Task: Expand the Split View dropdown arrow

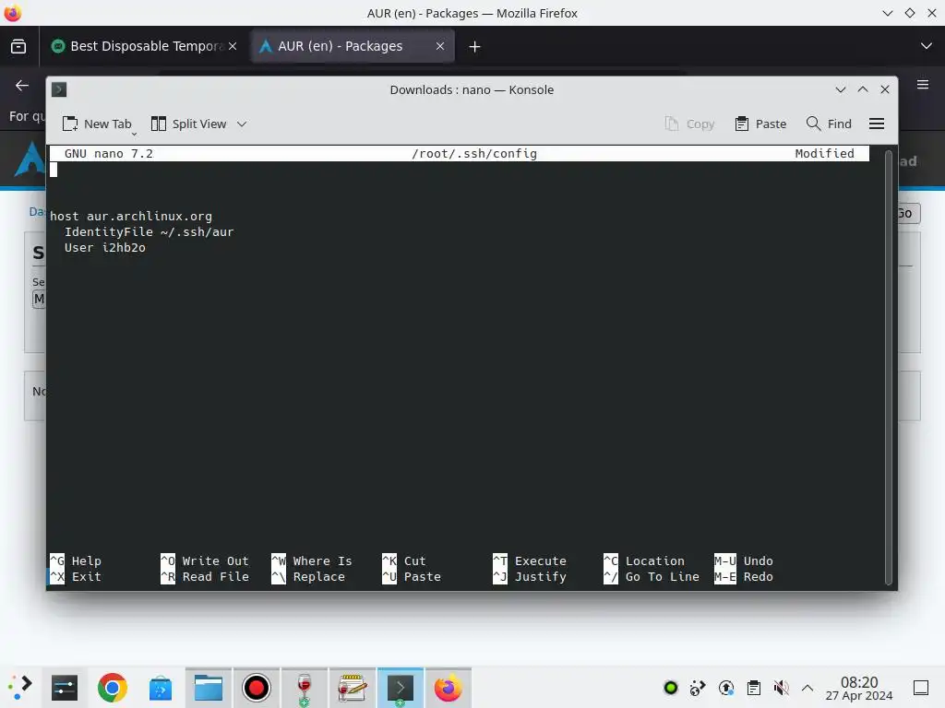Action: [x=242, y=124]
